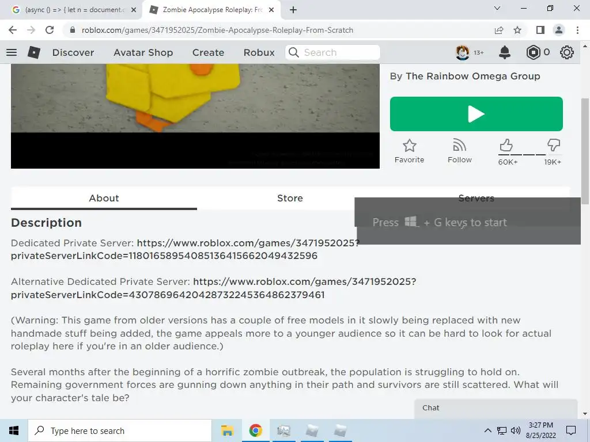The height and width of the screenshot is (442, 590).
Task: Open the Dedicated Private Server link
Action: click(x=185, y=249)
